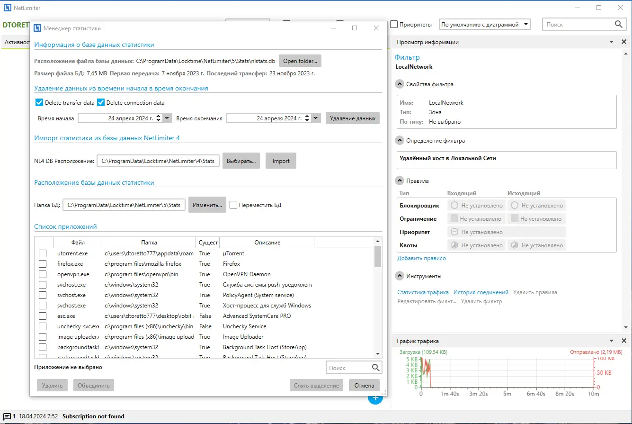This screenshot has width=632, height=424.
Task: Collapse the Определение фильтра section
Action: coord(400,141)
